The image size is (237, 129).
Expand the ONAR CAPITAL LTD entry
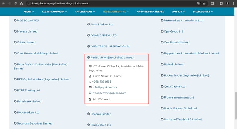[x=102, y=35]
